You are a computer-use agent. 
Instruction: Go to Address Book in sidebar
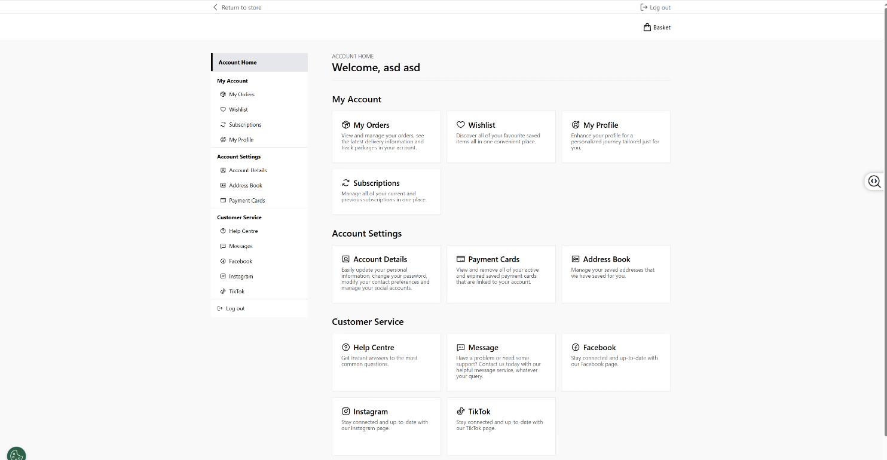tap(245, 186)
